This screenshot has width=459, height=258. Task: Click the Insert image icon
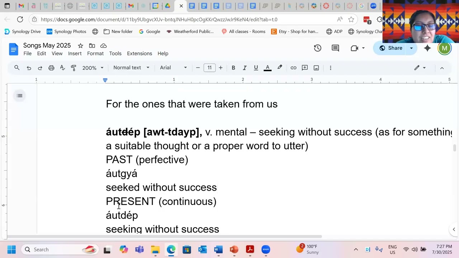316,68
